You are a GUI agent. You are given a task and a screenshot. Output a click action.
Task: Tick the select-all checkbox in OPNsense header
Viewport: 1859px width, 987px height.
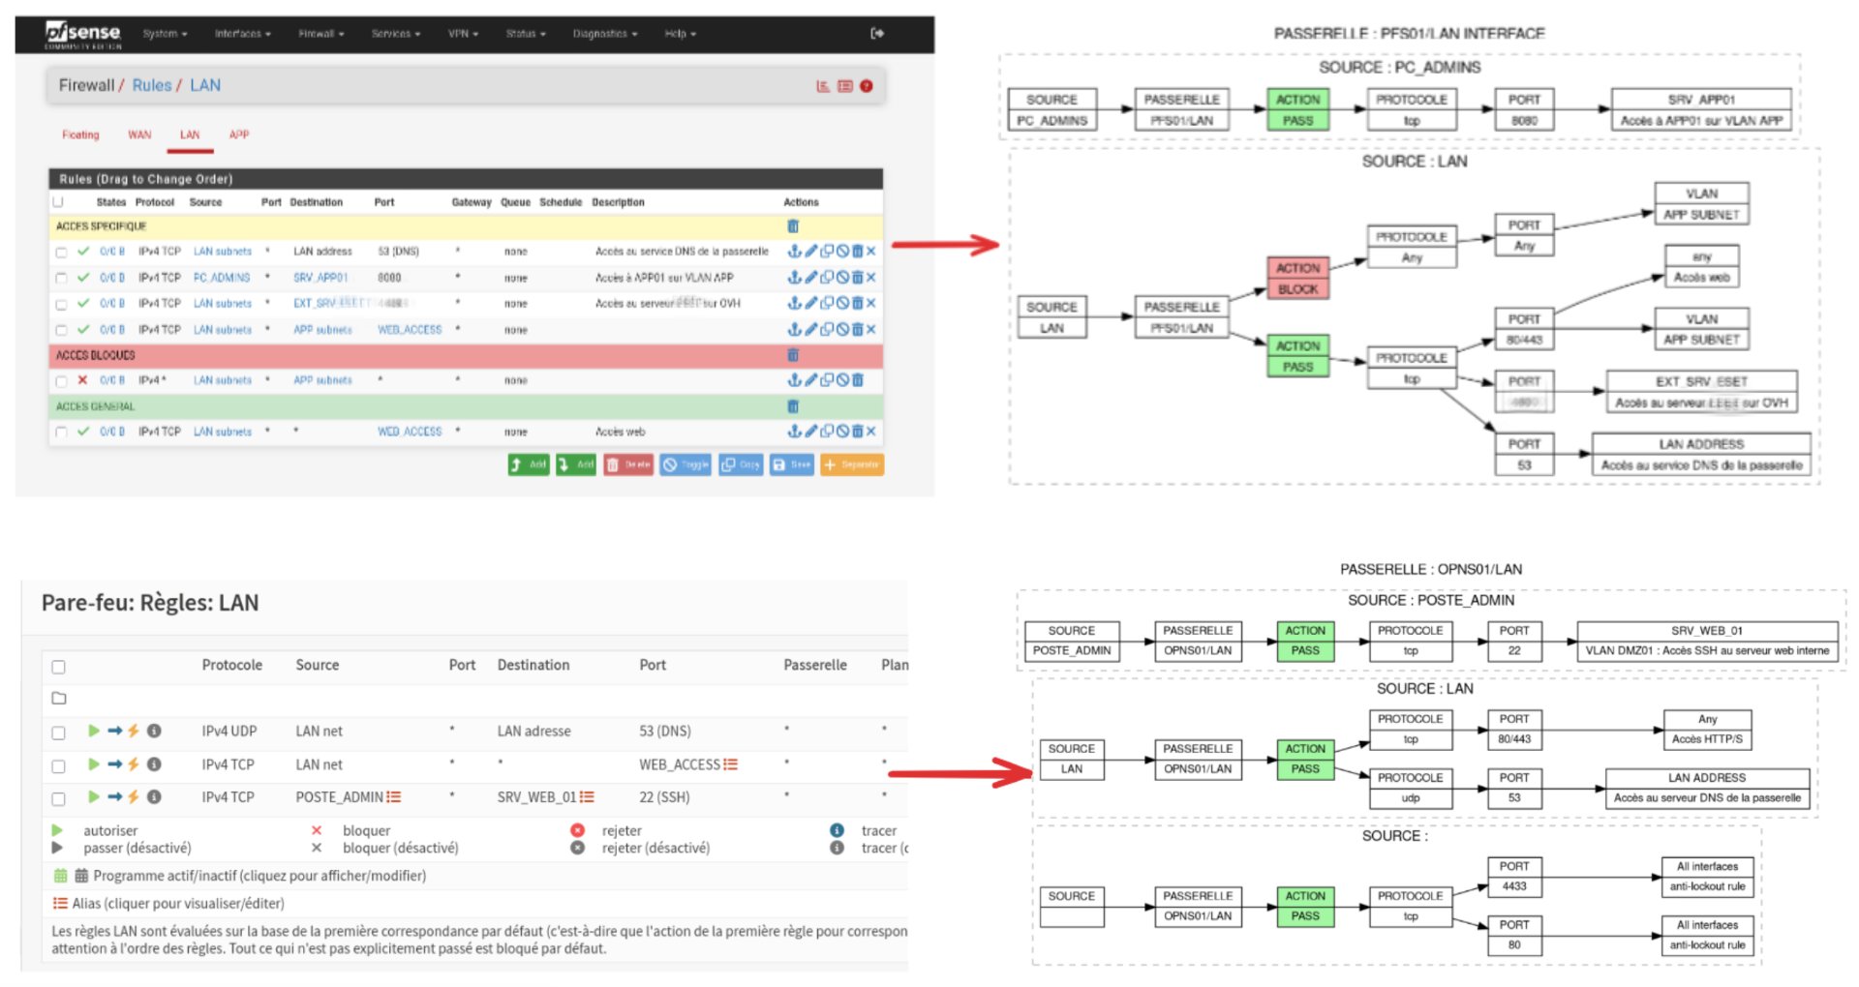59,667
